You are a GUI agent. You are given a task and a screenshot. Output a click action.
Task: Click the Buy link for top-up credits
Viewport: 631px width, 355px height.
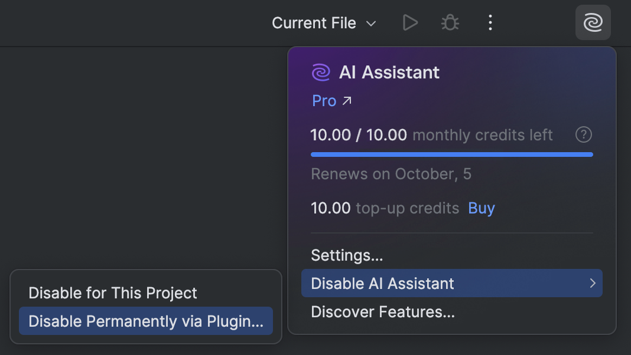[x=482, y=208]
